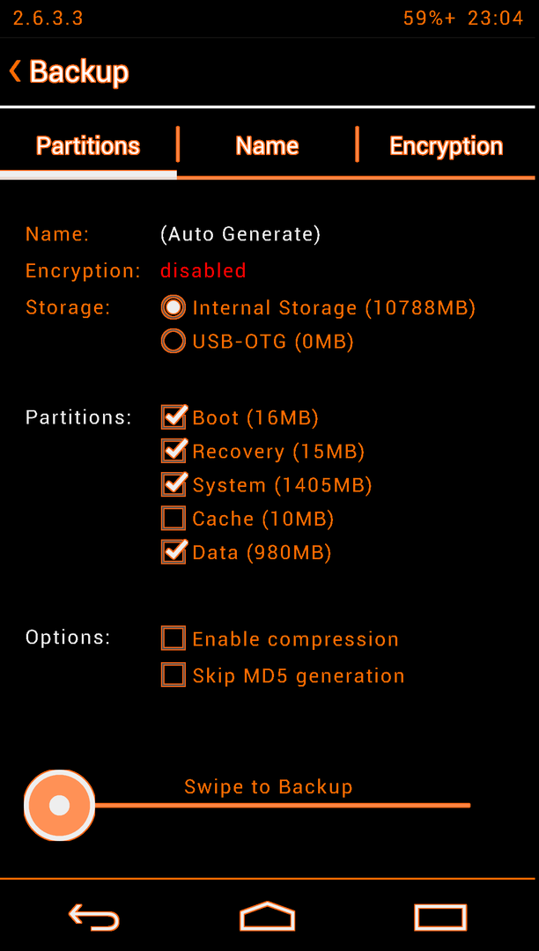Tap the Android home navigation icon
Screen dimensions: 539x951
268,916
